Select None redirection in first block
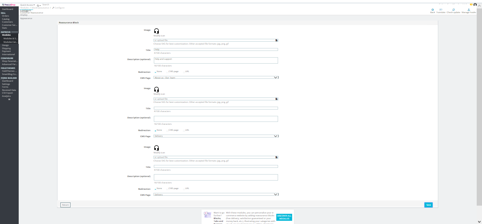482x224 pixels. tap(155, 72)
